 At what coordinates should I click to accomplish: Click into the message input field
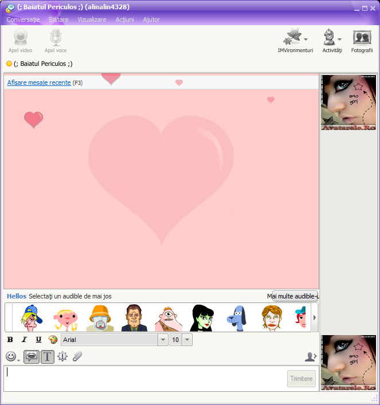pyautogui.click(x=145, y=379)
